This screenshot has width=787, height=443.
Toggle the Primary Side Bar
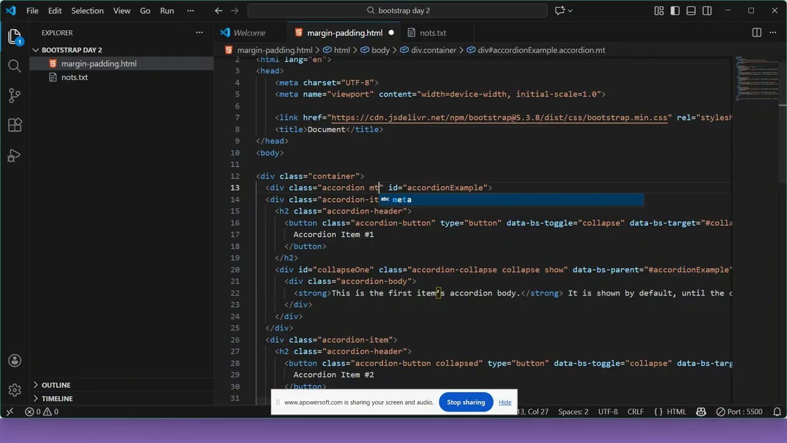(x=675, y=10)
